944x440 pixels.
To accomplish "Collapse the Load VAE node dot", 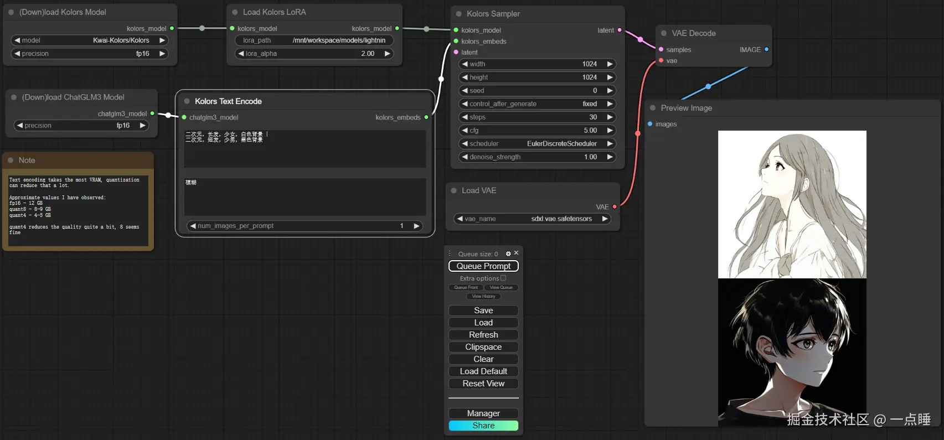I will pyautogui.click(x=454, y=190).
